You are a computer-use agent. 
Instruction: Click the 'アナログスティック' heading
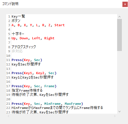click(x=24, y=47)
